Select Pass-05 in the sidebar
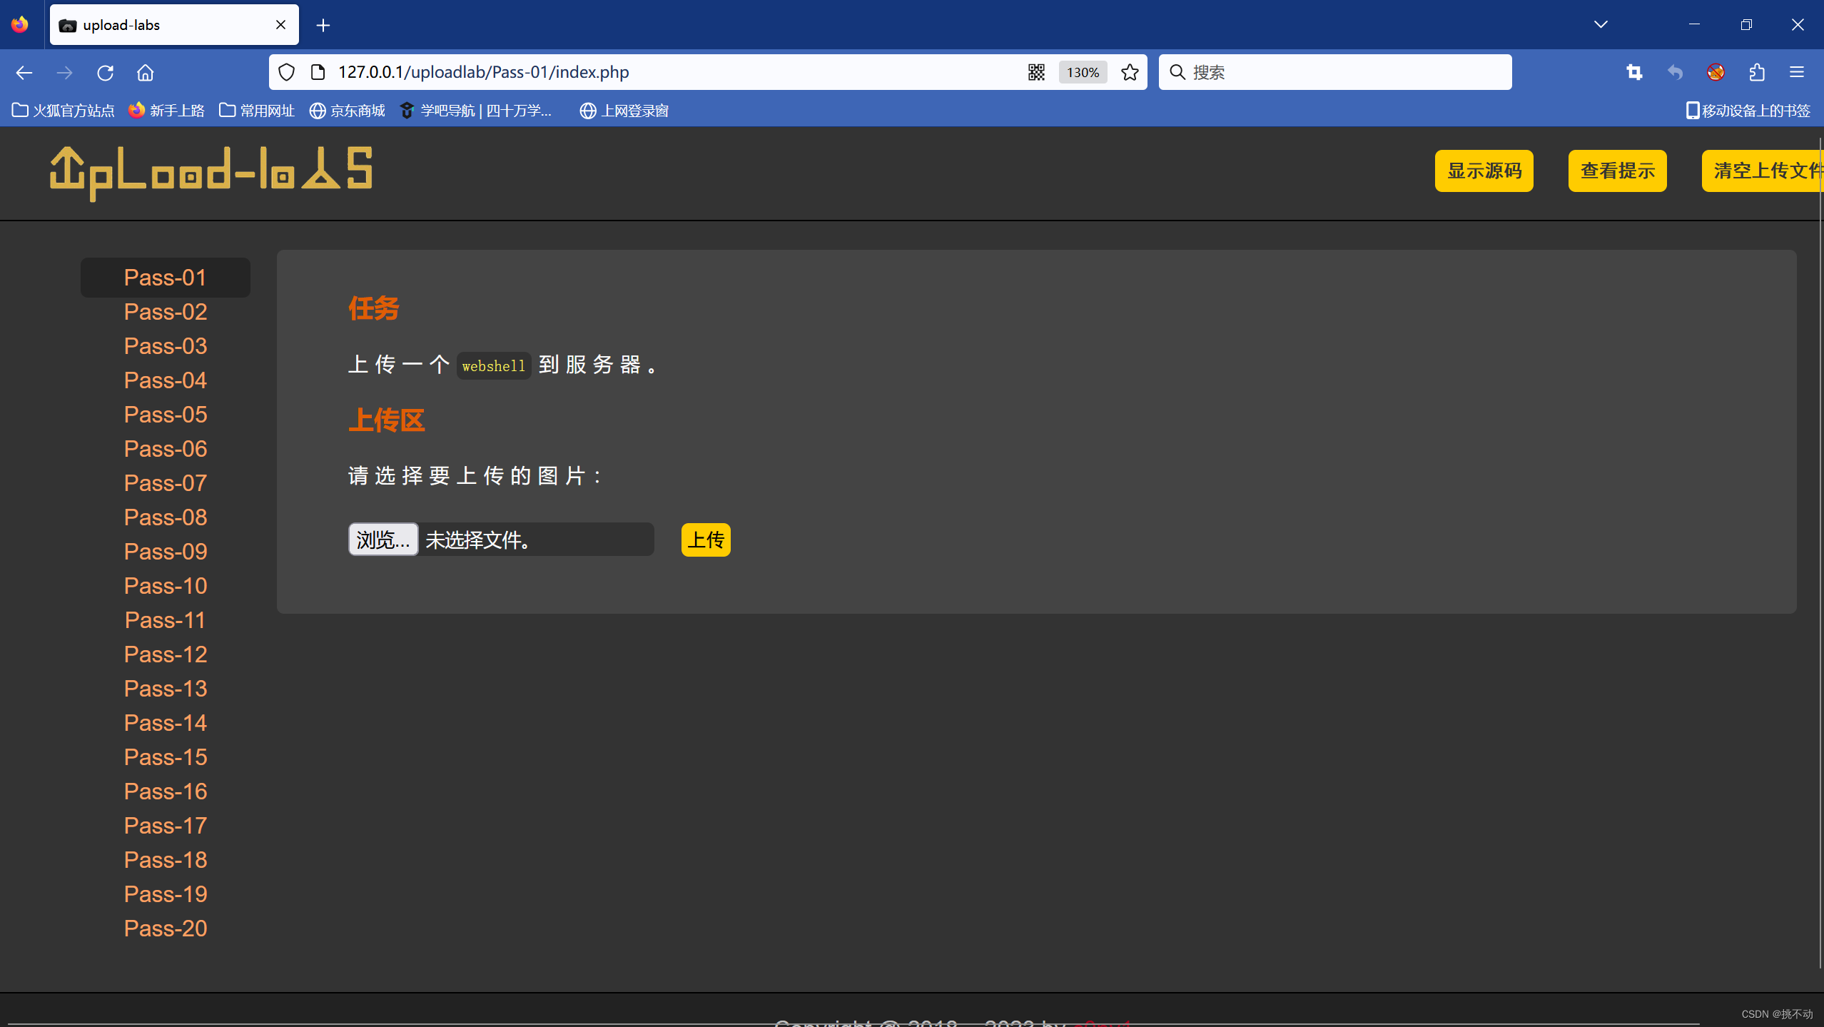 pyautogui.click(x=166, y=415)
